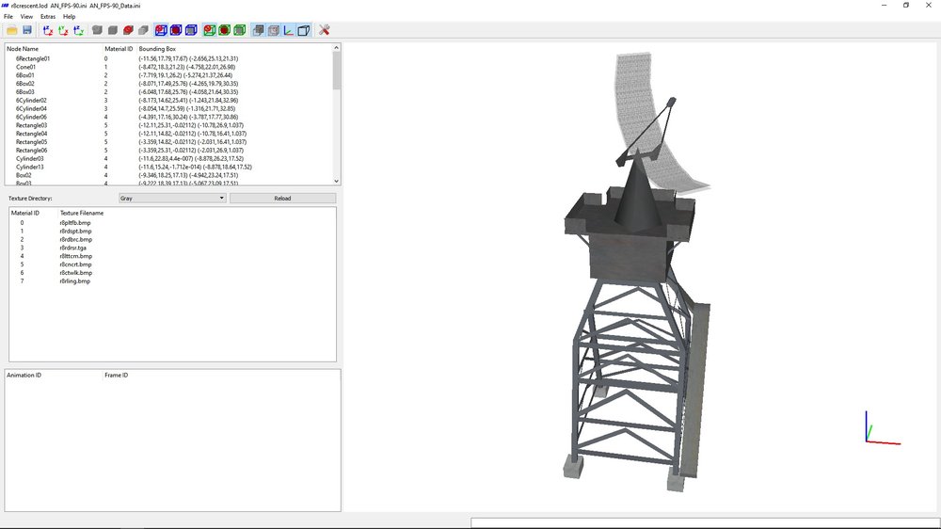Click the red solid cube icon
Image resolution: width=941 pixels, height=529 pixels.
coord(128,30)
